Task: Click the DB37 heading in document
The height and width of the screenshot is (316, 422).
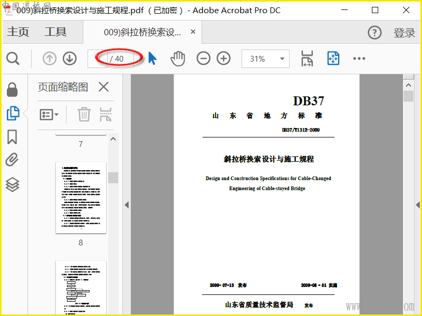Action: [x=309, y=101]
